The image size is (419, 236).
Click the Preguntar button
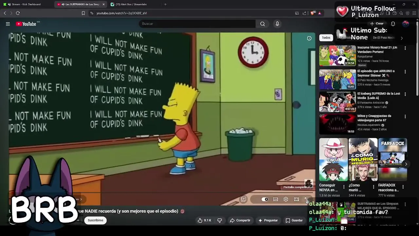[x=268, y=220]
